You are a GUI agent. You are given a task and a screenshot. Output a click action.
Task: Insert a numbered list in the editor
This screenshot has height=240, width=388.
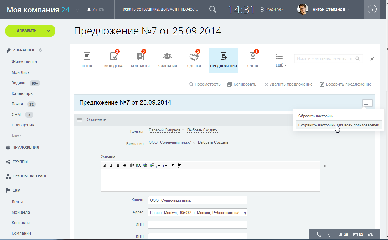pyautogui.click(x=159, y=166)
